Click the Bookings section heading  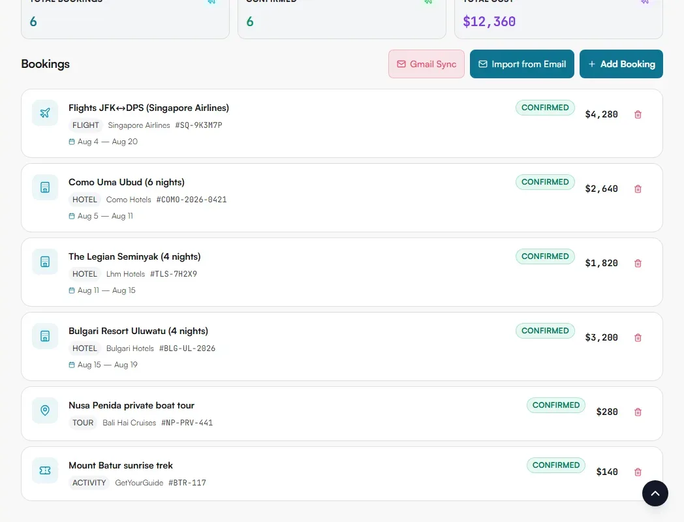[46, 64]
